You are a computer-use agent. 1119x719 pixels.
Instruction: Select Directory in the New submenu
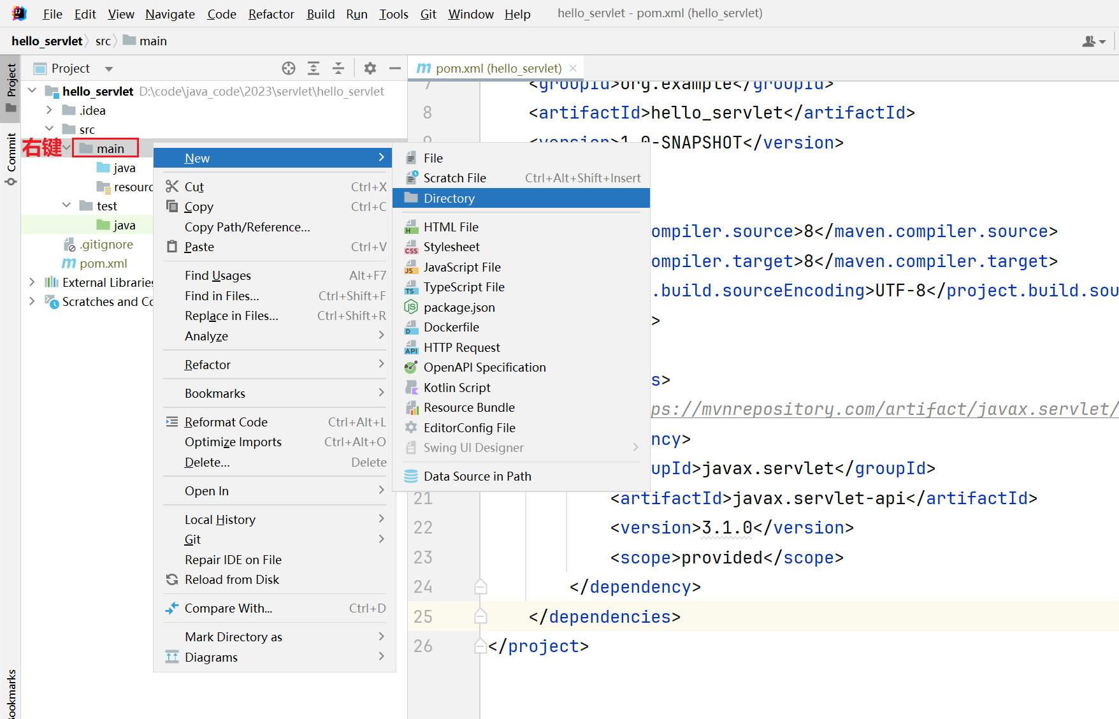point(521,198)
